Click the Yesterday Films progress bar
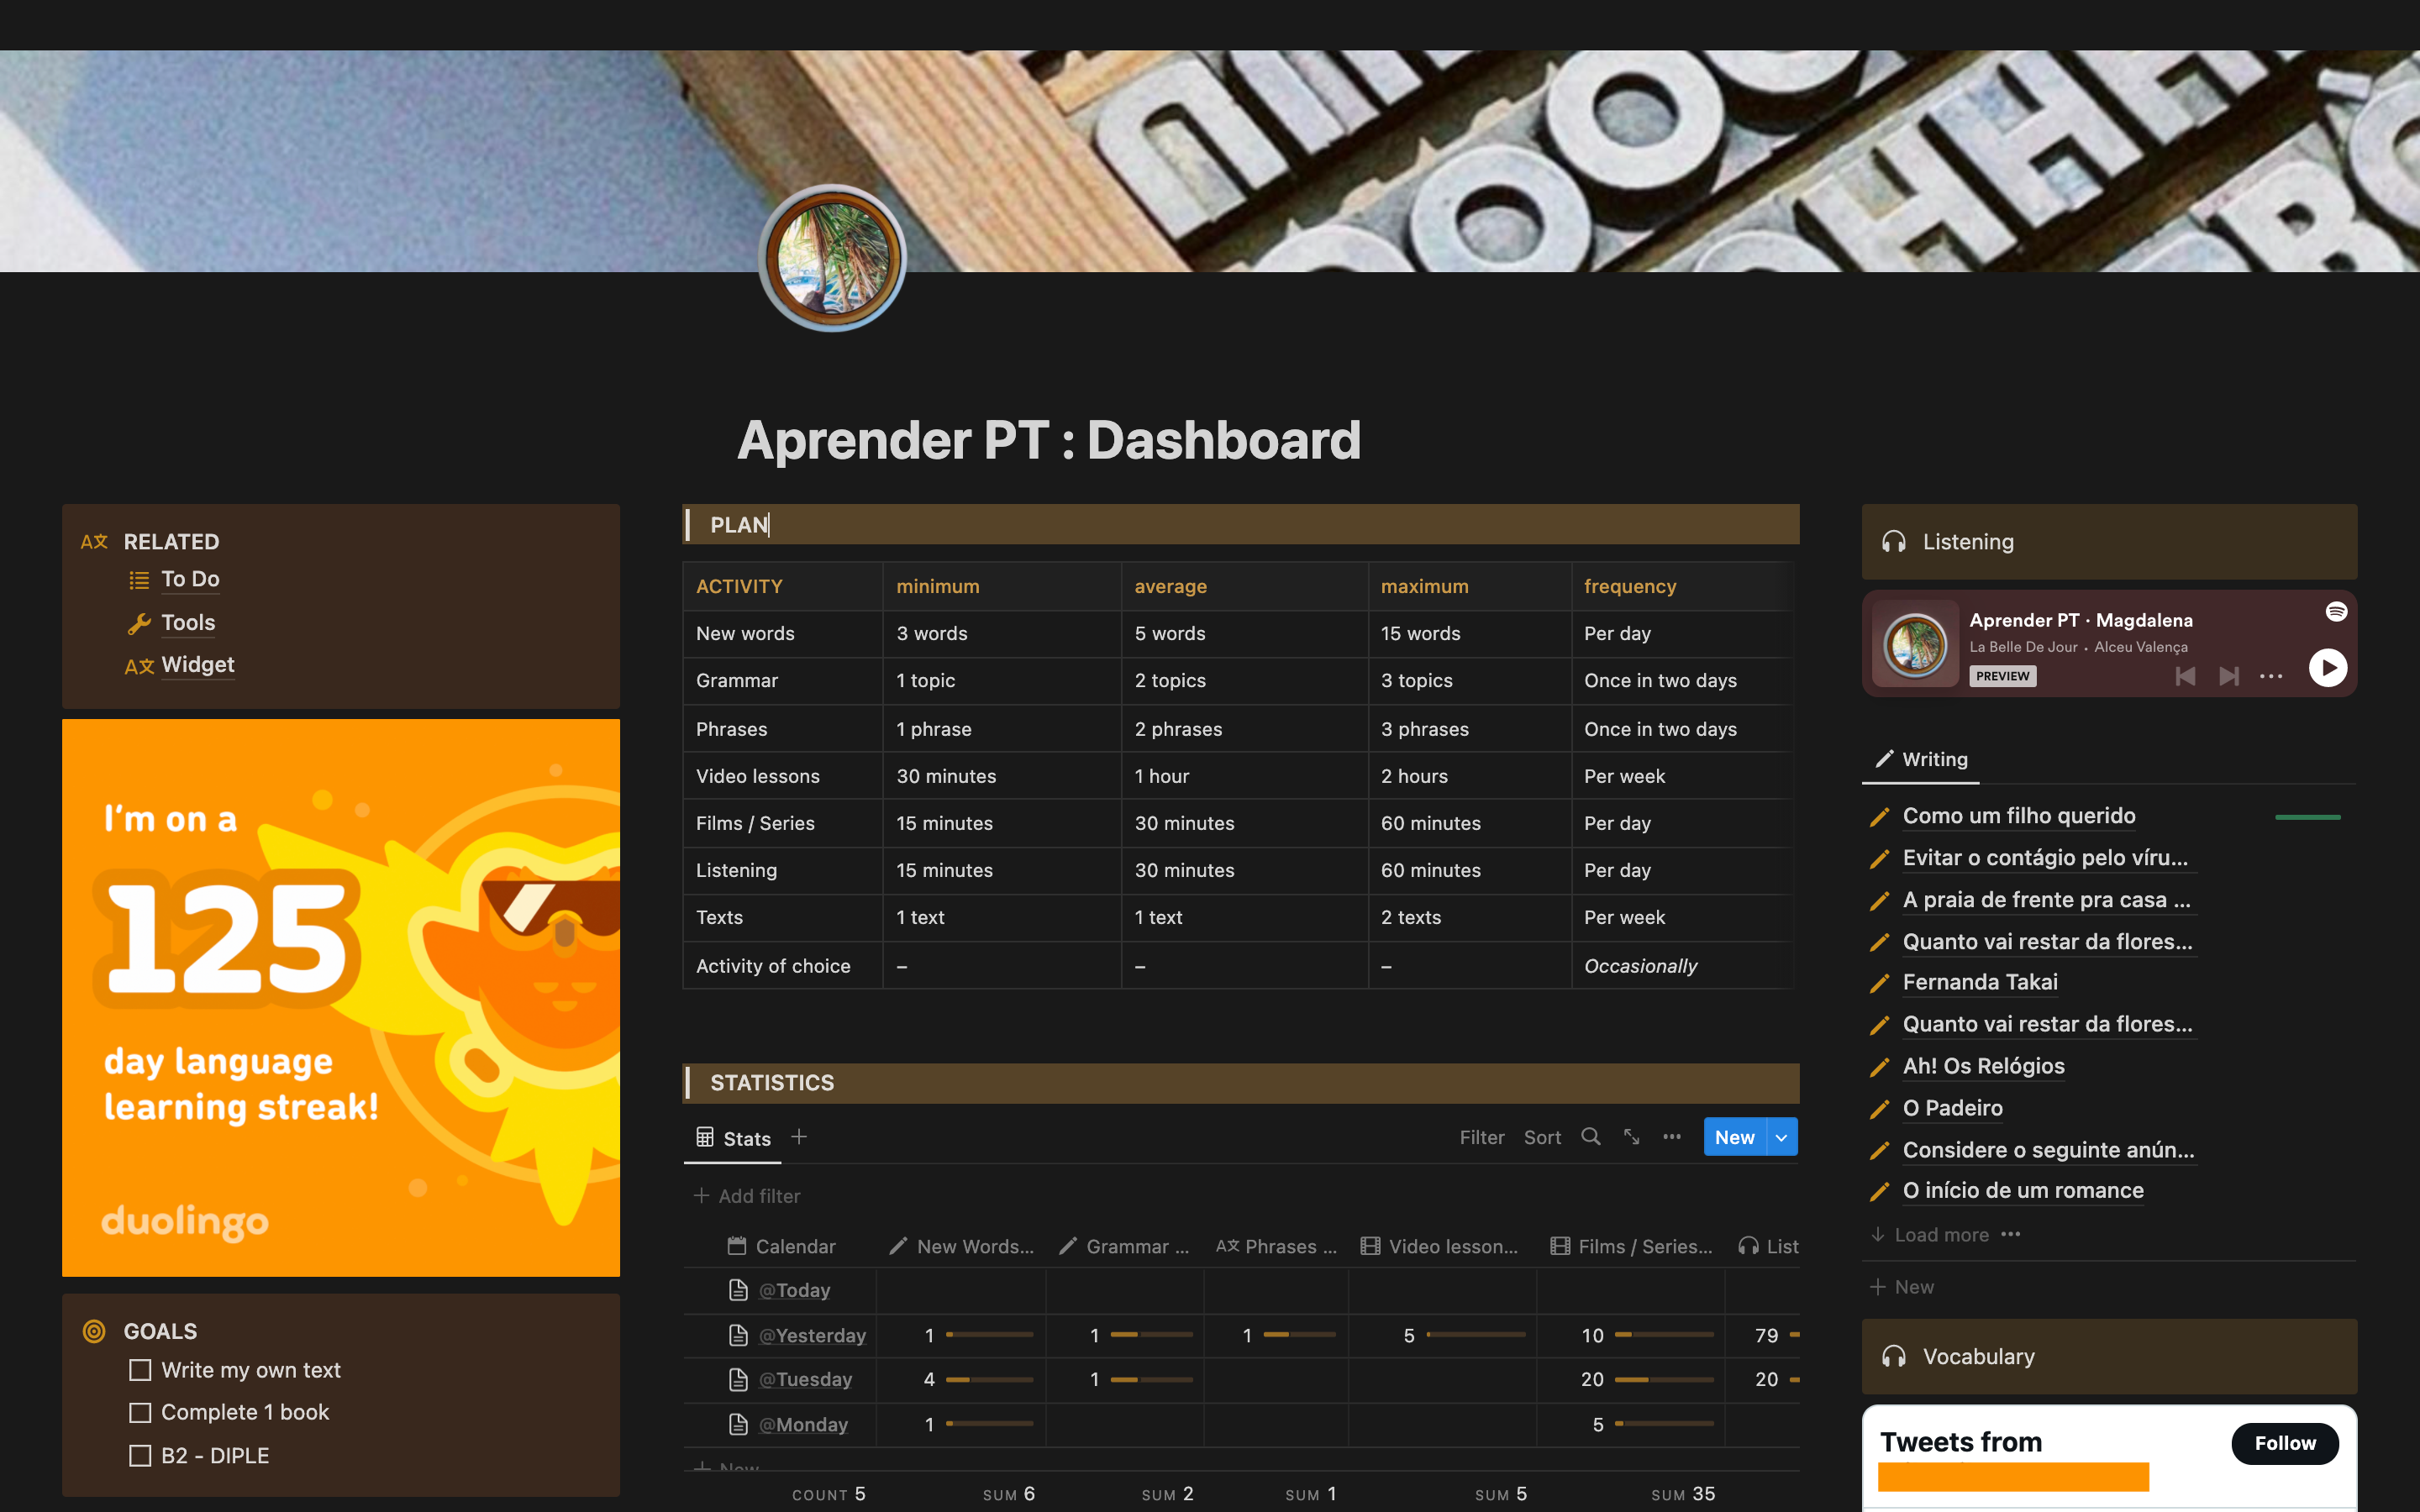 pyautogui.click(x=1664, y=1335)
